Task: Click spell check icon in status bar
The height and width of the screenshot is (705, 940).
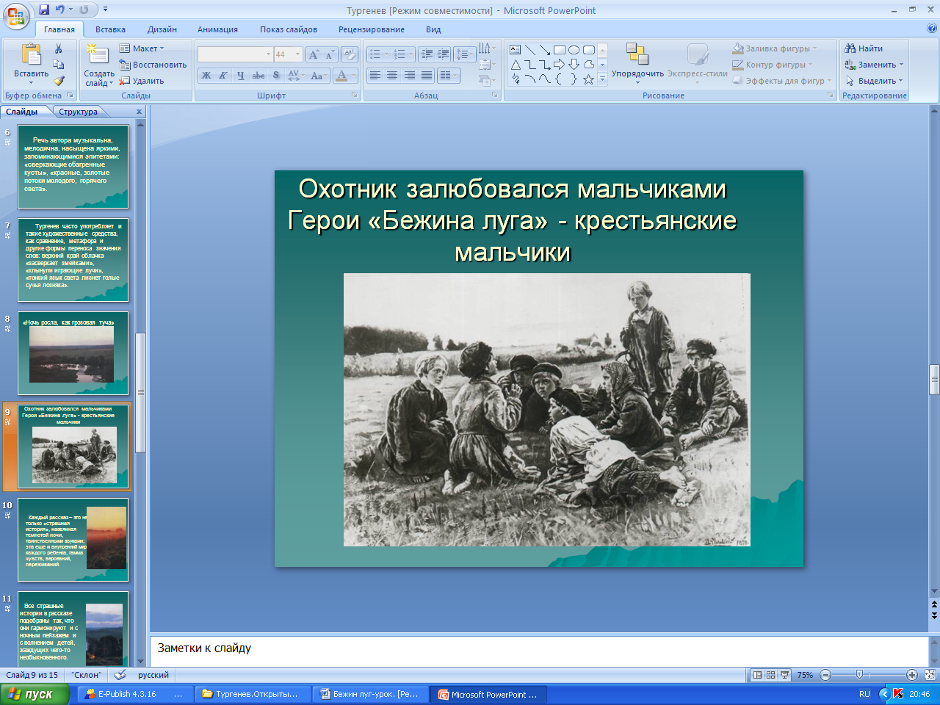Action: (x=120, y=675)
